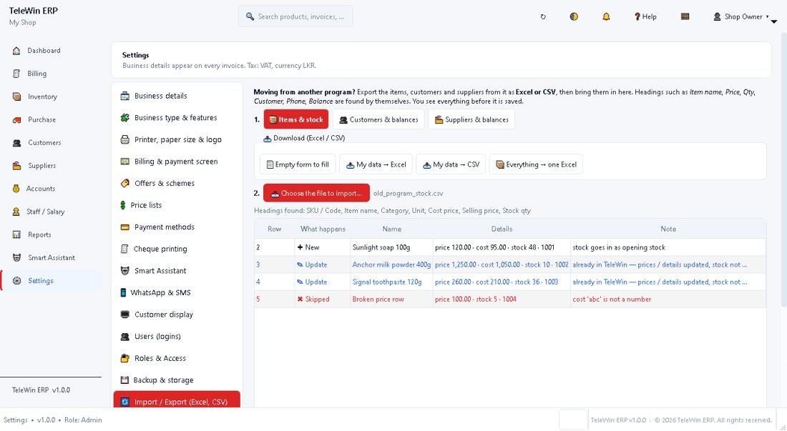Viewport: 787px width, 431px height.
Task: Export My data → Excel
Action: point(376,164)
